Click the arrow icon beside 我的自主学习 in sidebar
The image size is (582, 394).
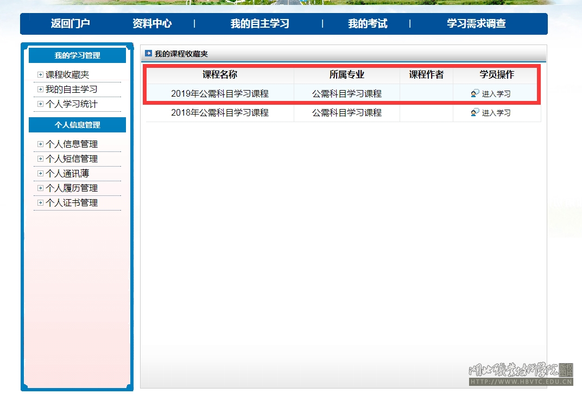point(40,90)
